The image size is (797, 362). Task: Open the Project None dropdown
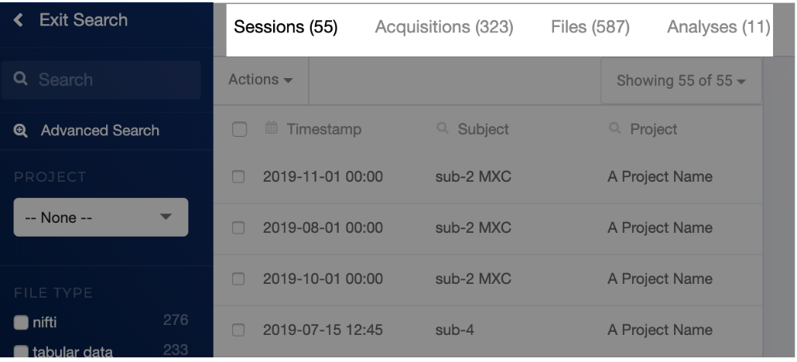[x=101, y=217]
